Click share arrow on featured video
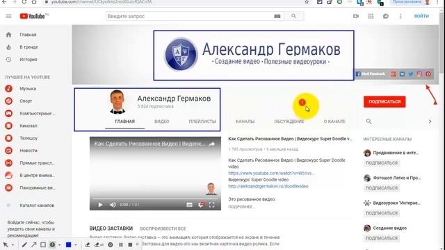 (x=212, y=144)
